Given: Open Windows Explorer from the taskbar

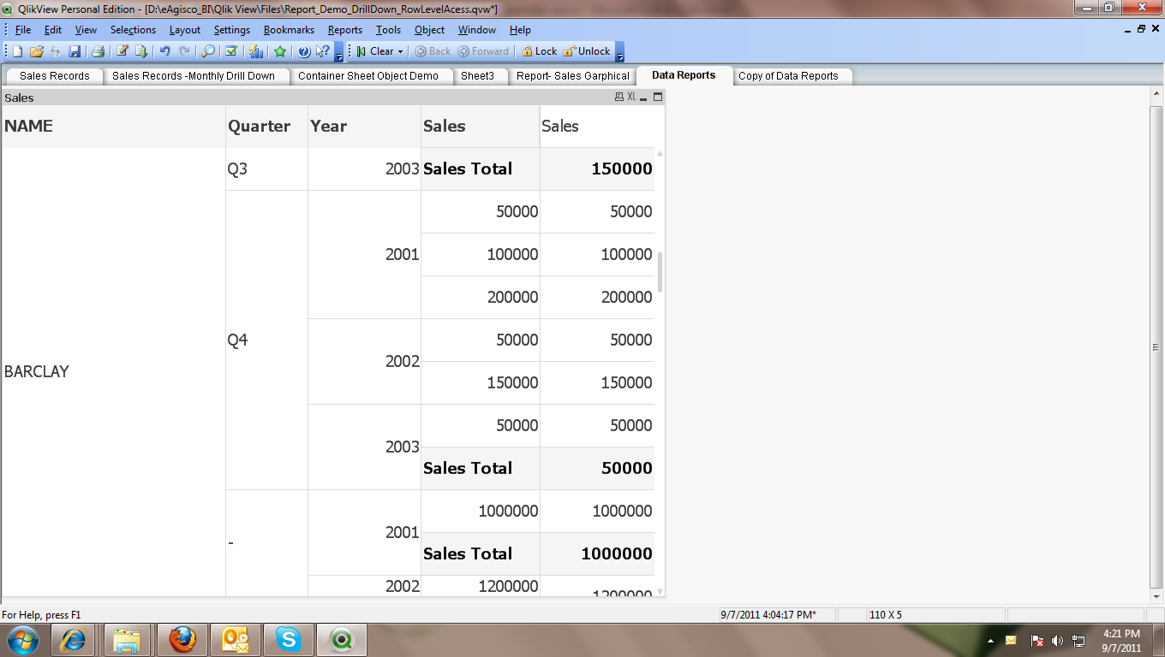Looking at the screenshot, I should click(x=127, y=640).
